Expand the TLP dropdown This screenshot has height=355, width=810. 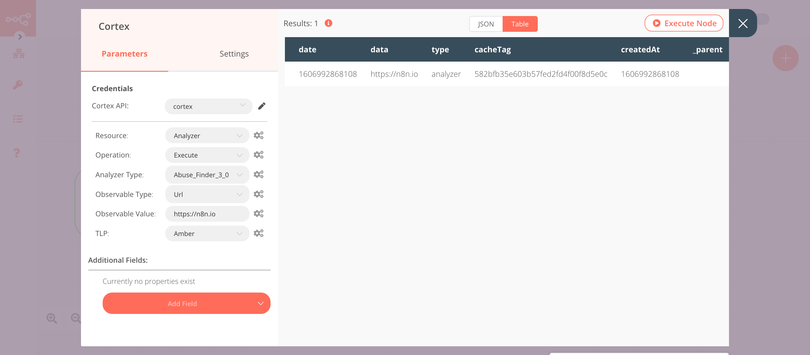[x=206, y=233]
